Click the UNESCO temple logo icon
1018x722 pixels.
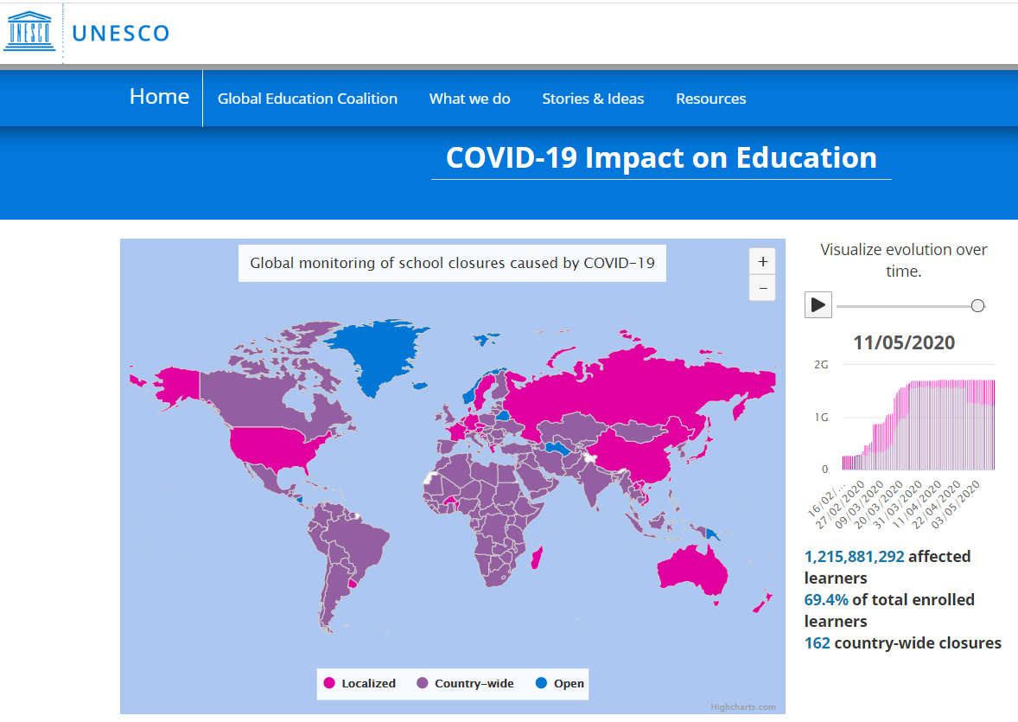coord(30,32)
